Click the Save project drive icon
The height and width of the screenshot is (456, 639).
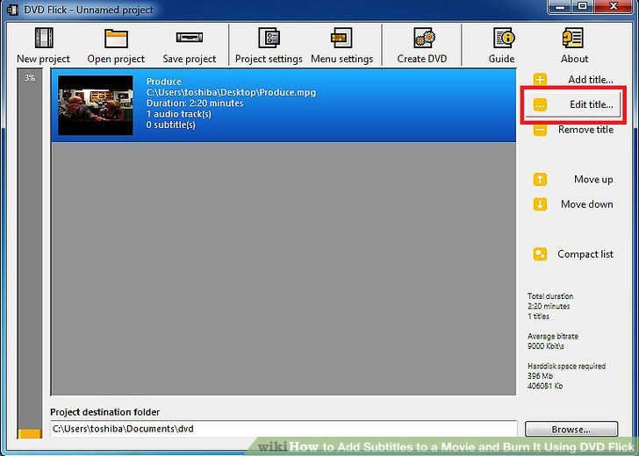pyautogui.click(x=190, y=38)
